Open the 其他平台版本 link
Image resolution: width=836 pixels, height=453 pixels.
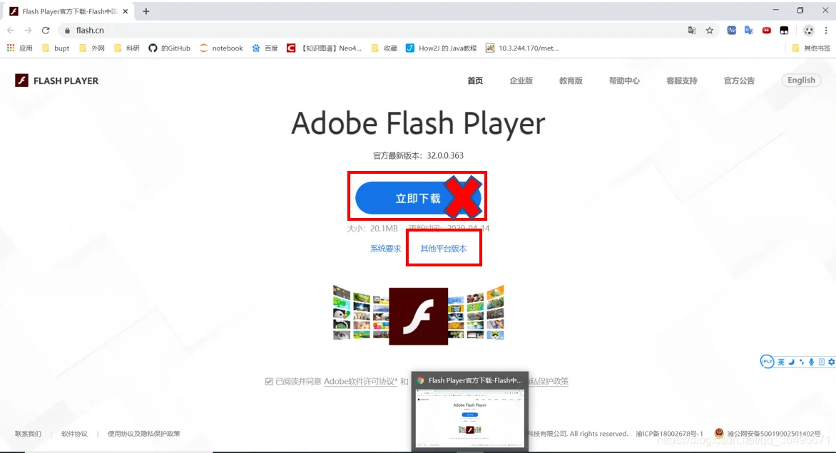pyautogui.click(x=444, y=249)
